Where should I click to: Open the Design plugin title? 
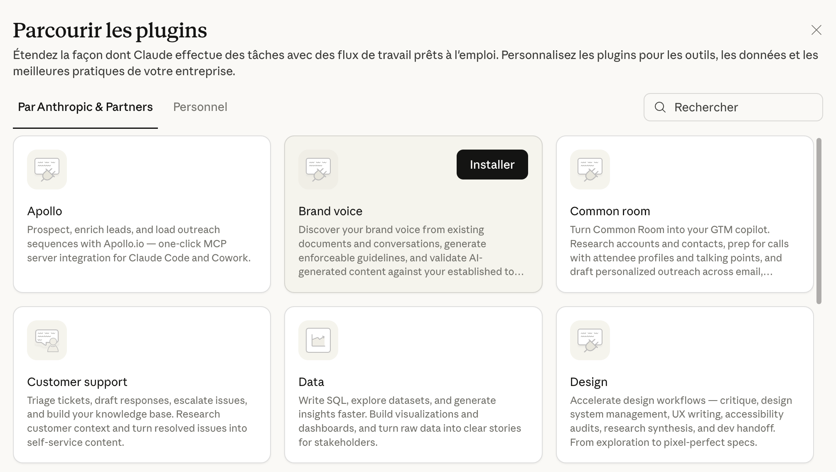coord(589,382)
